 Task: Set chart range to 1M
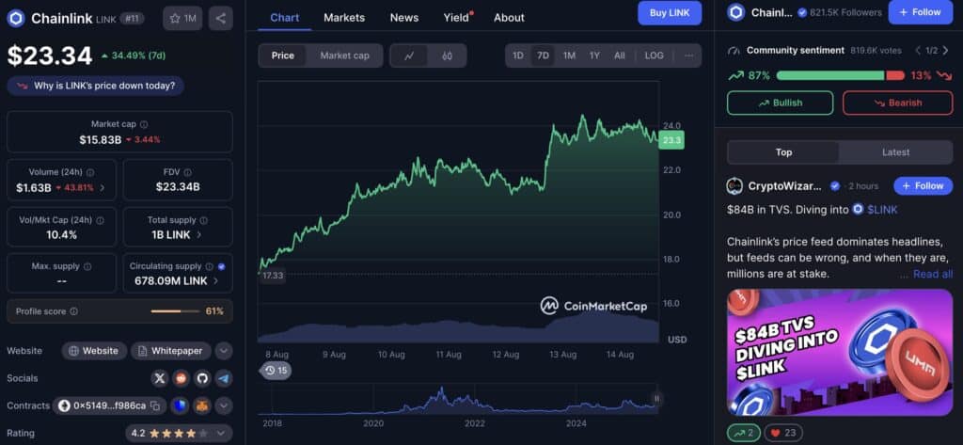coord(569,56)
